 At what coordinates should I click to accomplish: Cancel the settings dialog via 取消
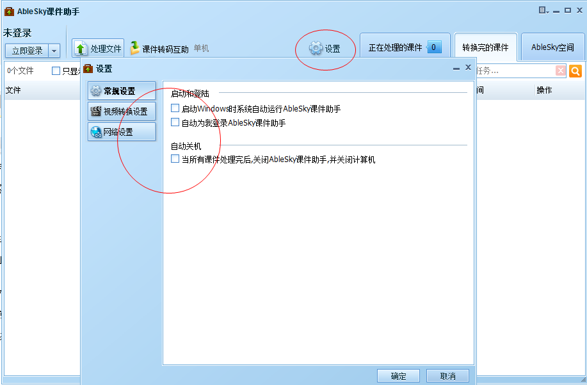tap(447, 375)
